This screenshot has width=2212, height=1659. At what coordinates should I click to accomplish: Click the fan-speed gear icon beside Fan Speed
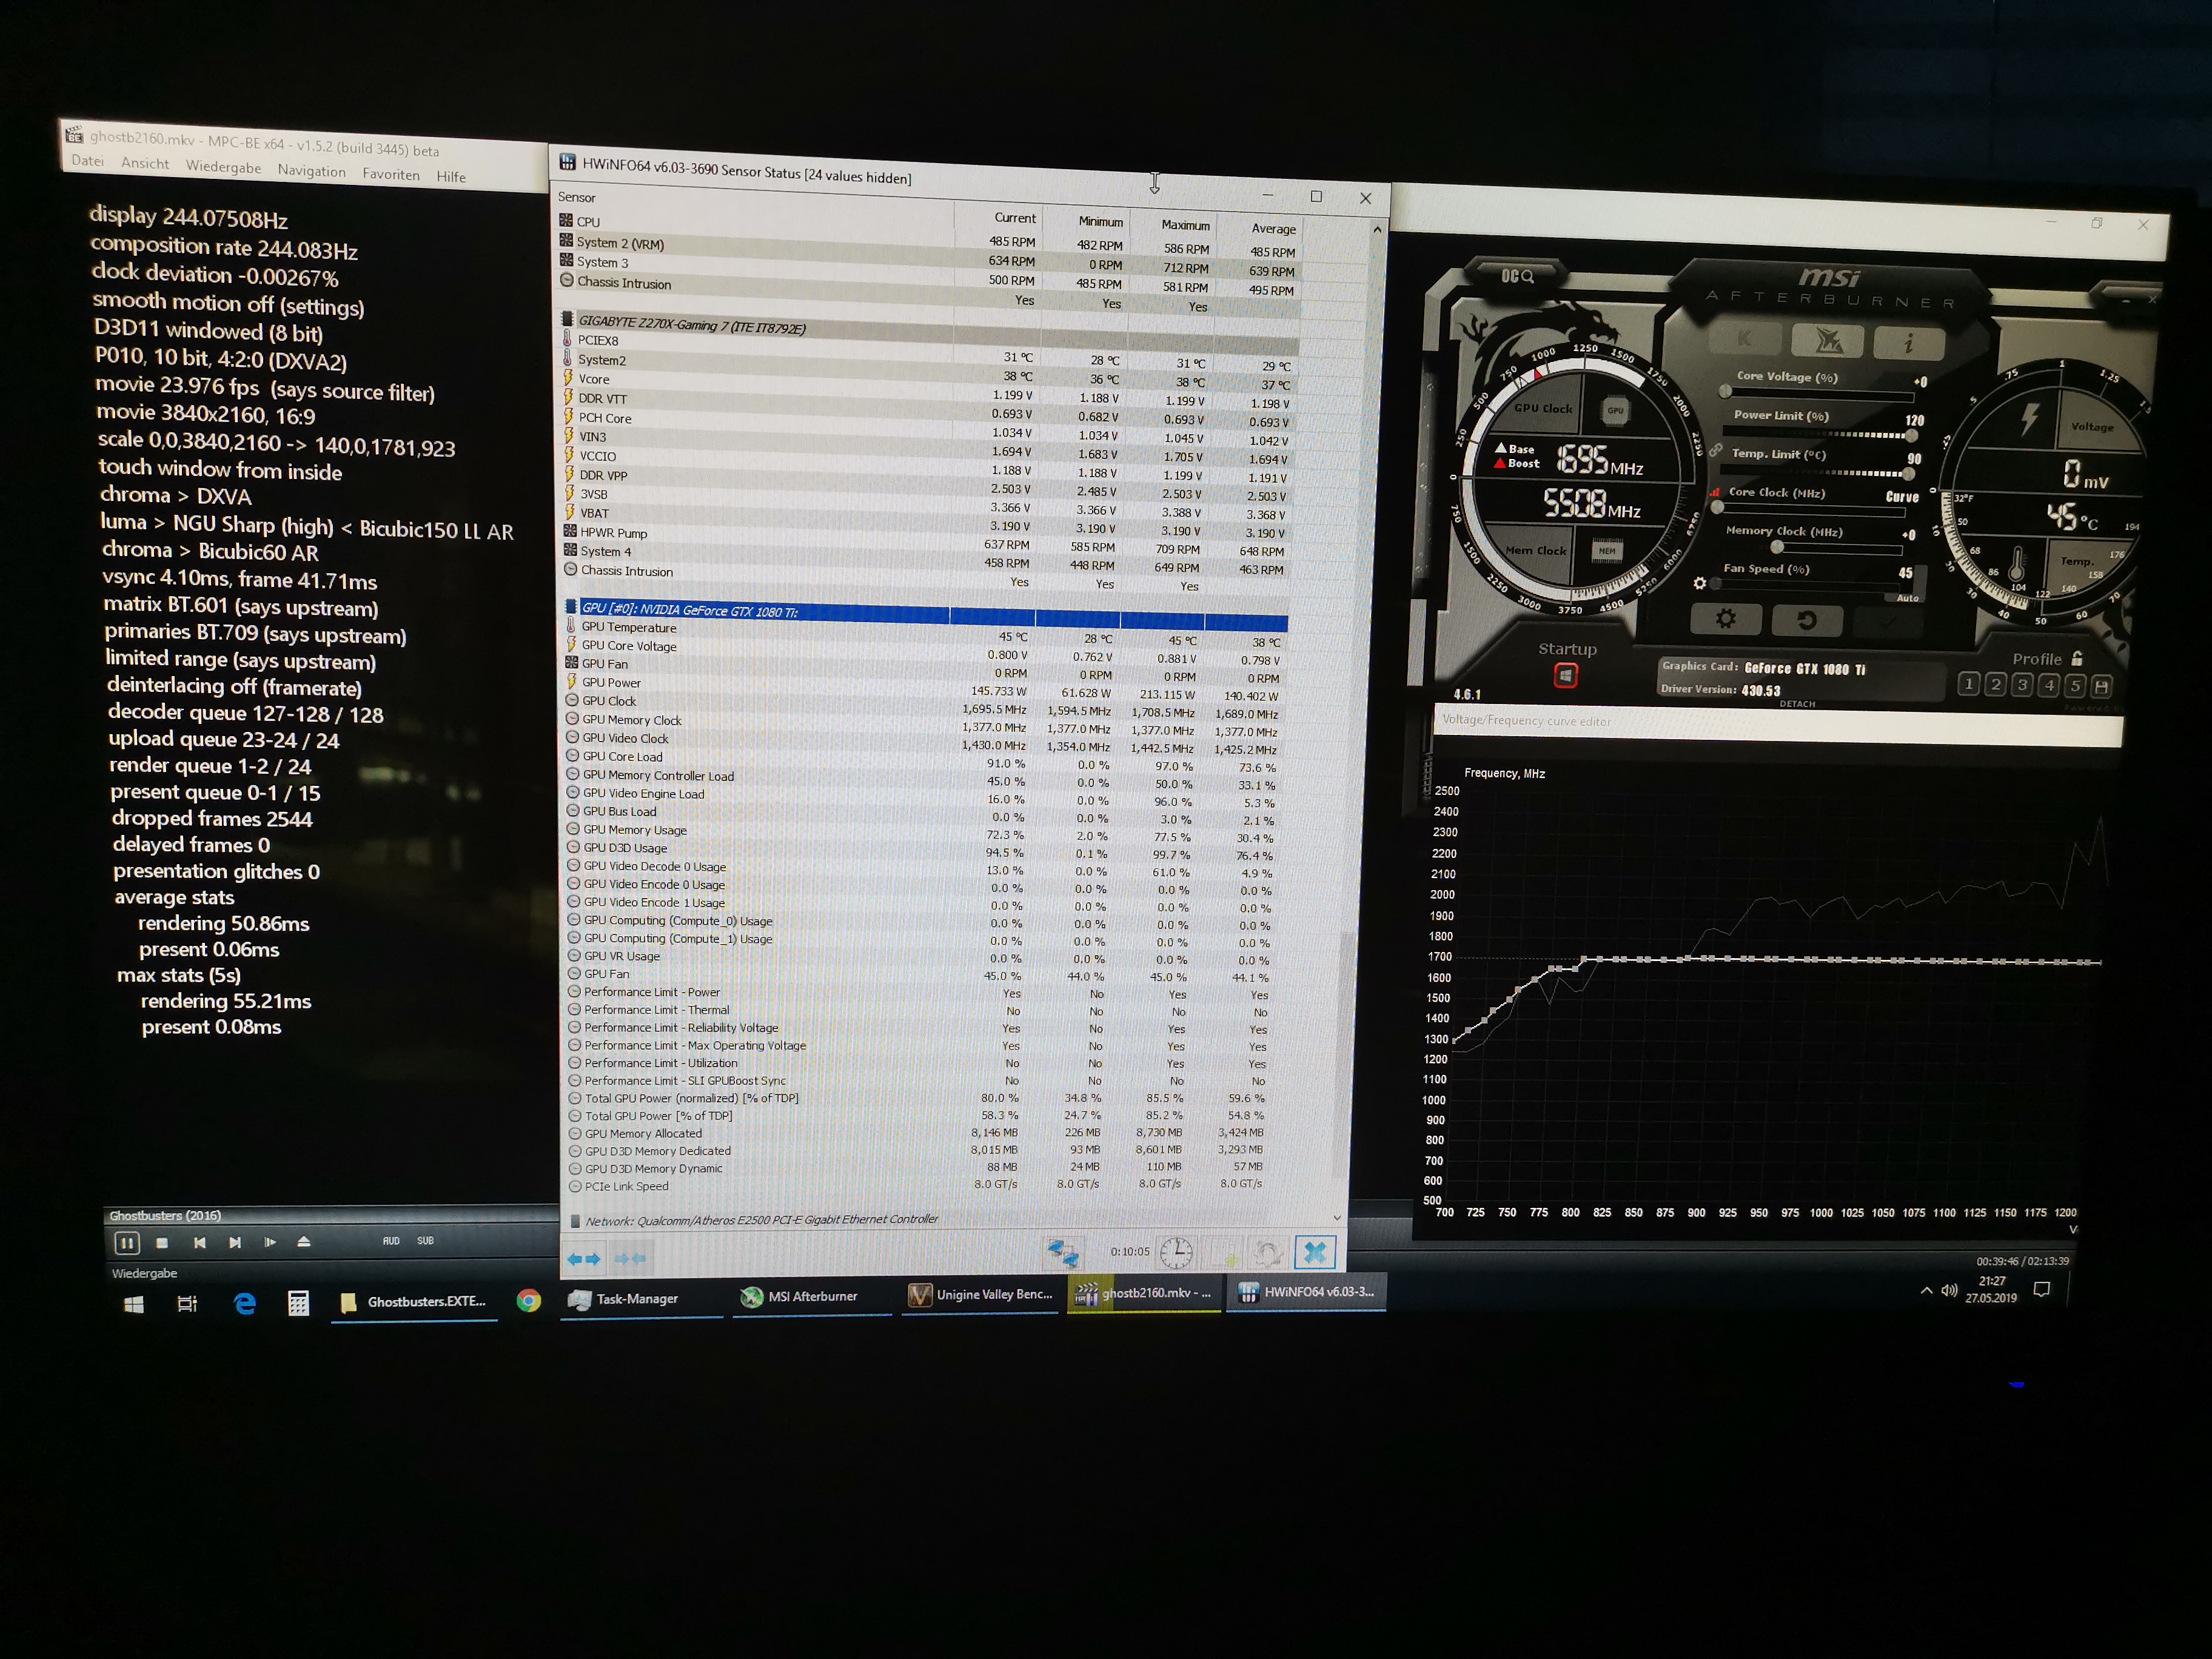(x=1700, y=582)
